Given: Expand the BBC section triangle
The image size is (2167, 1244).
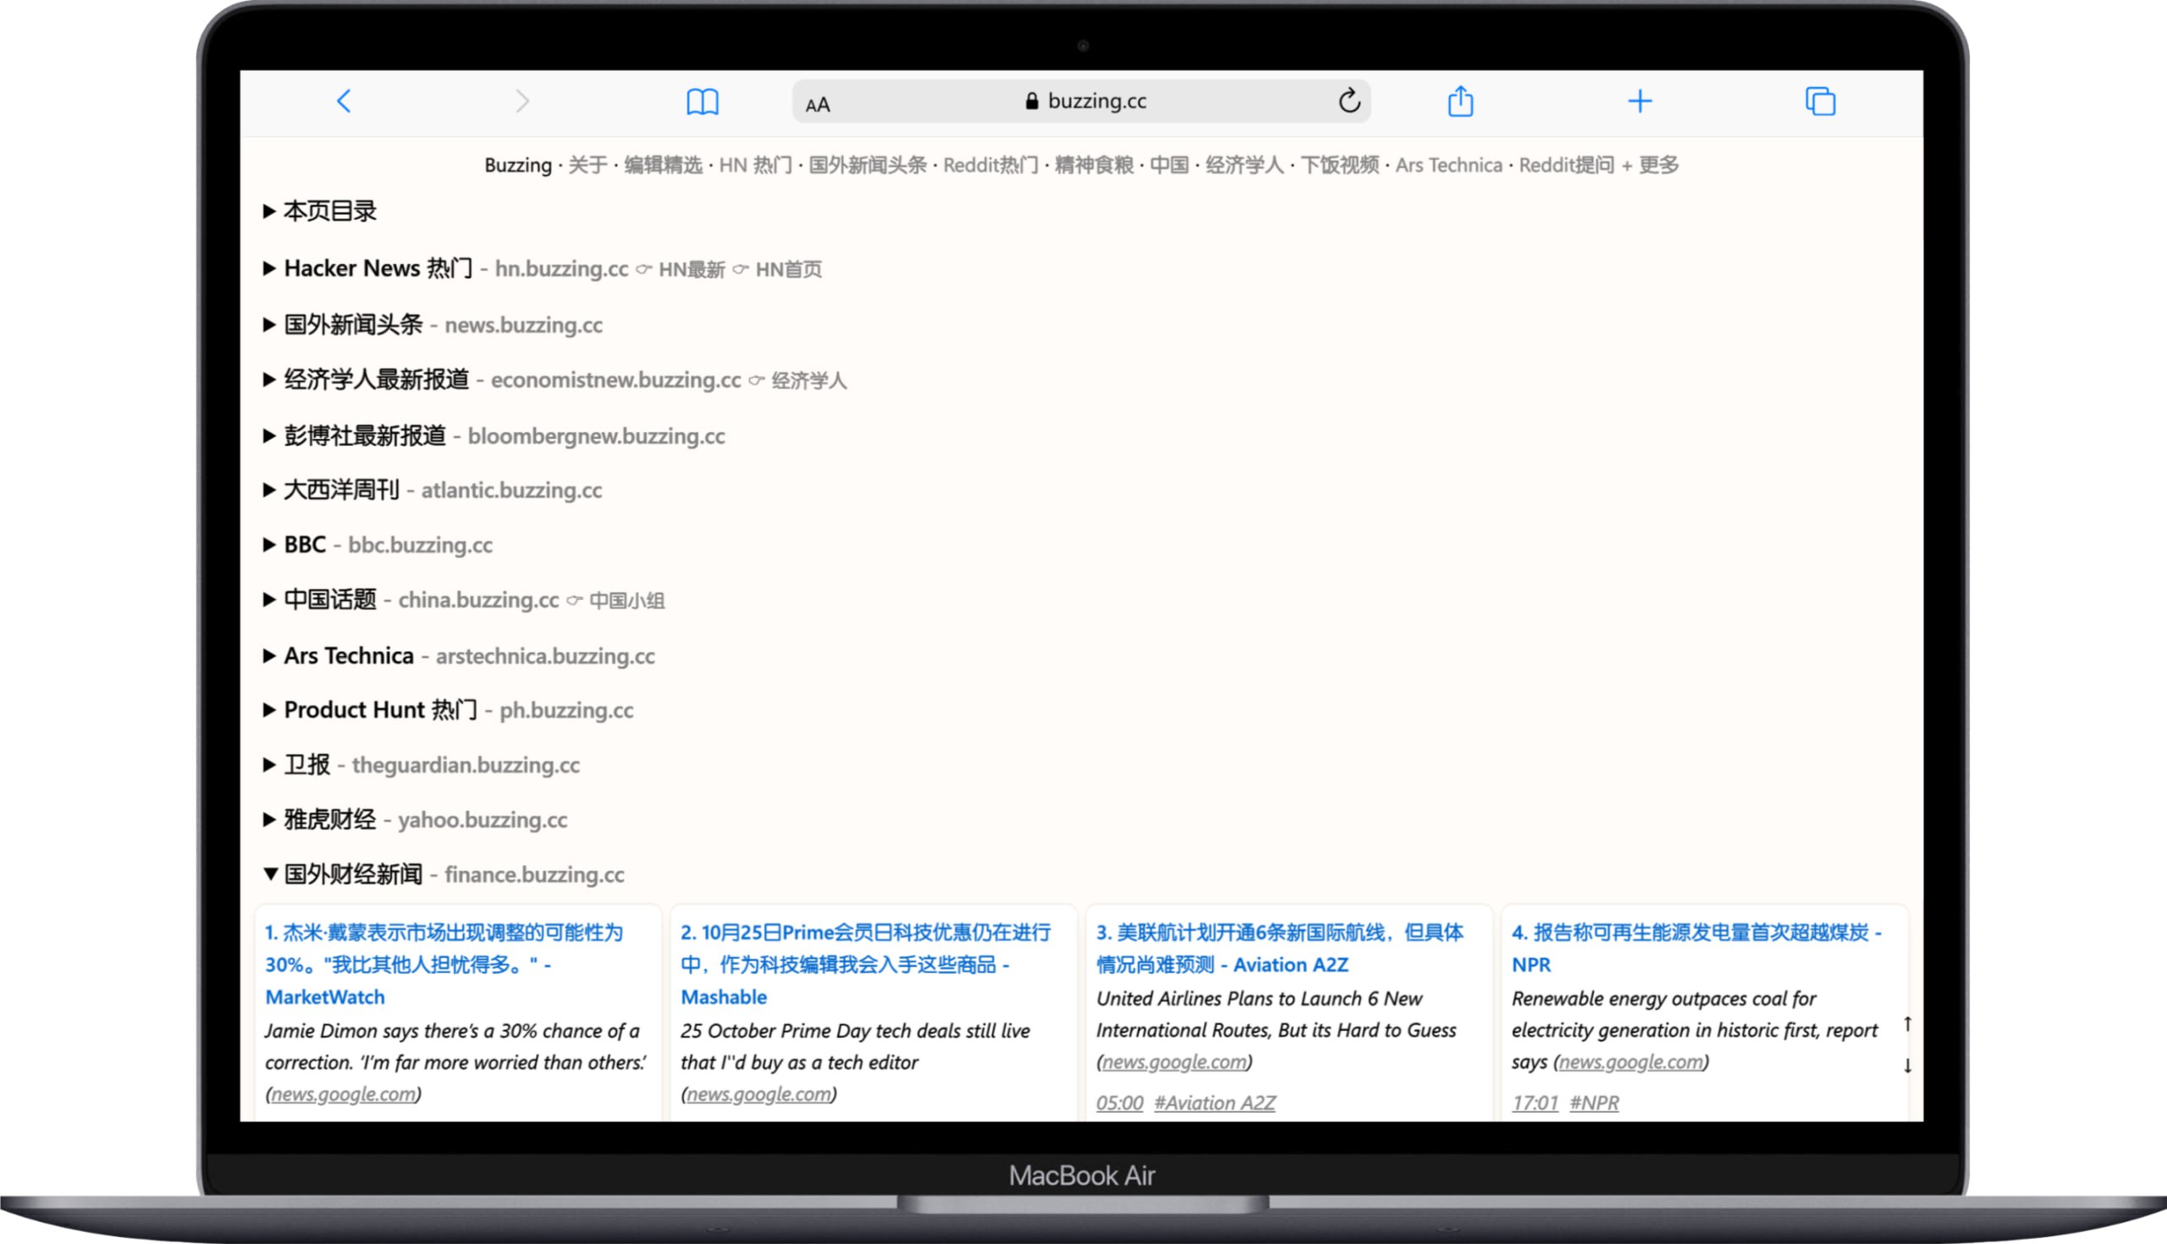Looking at the screenshot, I should click(269, 544).
